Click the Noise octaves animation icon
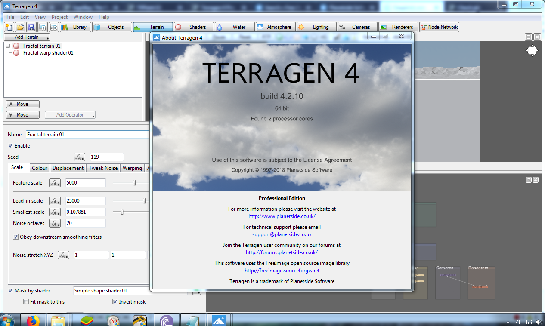 (55, 223)
